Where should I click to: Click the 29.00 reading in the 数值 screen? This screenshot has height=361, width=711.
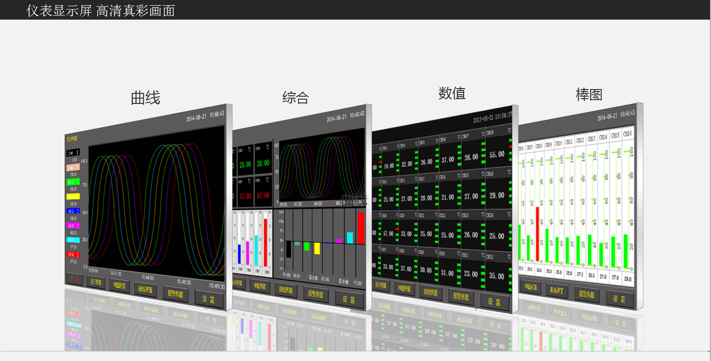[x=497, y=195]
